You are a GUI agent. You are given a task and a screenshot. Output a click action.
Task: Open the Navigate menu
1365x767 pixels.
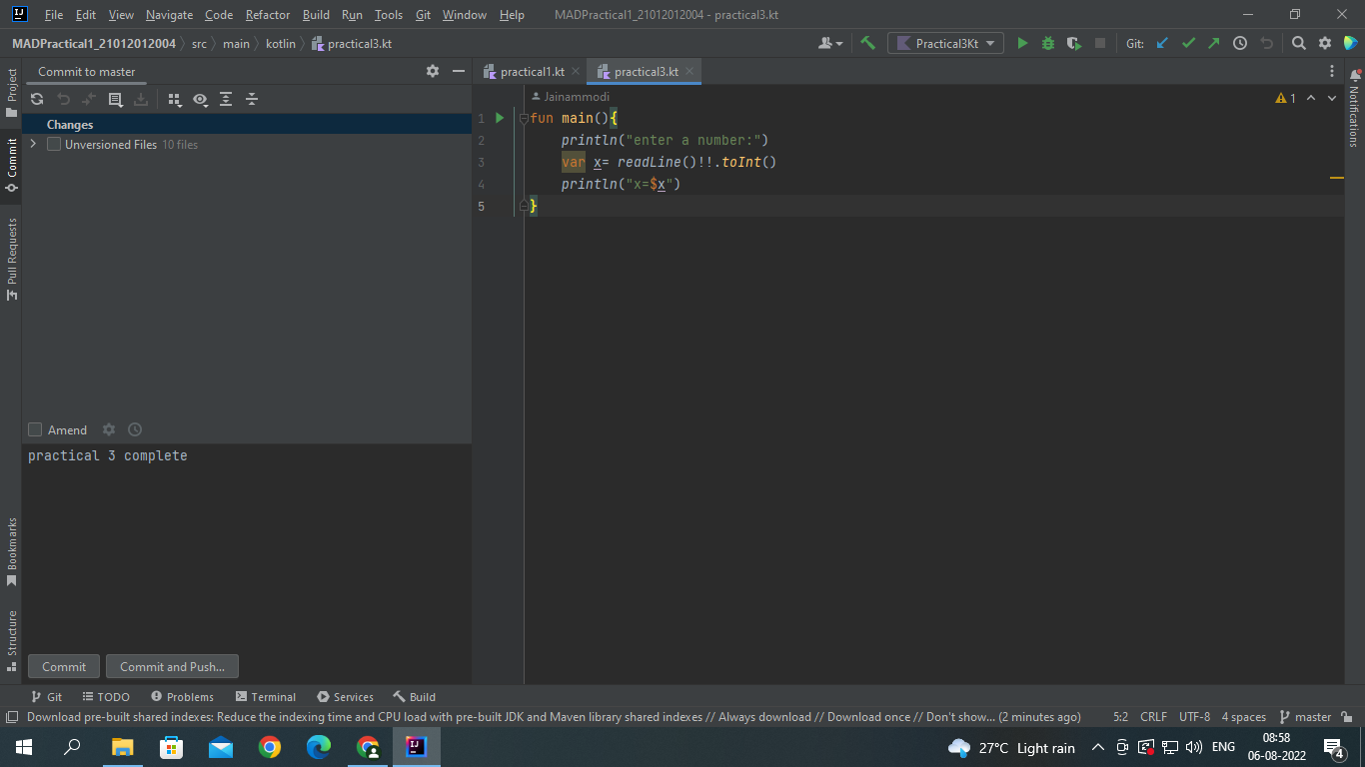pyautogui.click(x=169, y=15)
